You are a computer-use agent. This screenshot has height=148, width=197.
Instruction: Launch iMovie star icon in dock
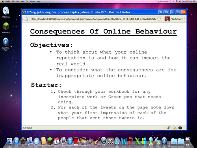[x=90, y=141]
